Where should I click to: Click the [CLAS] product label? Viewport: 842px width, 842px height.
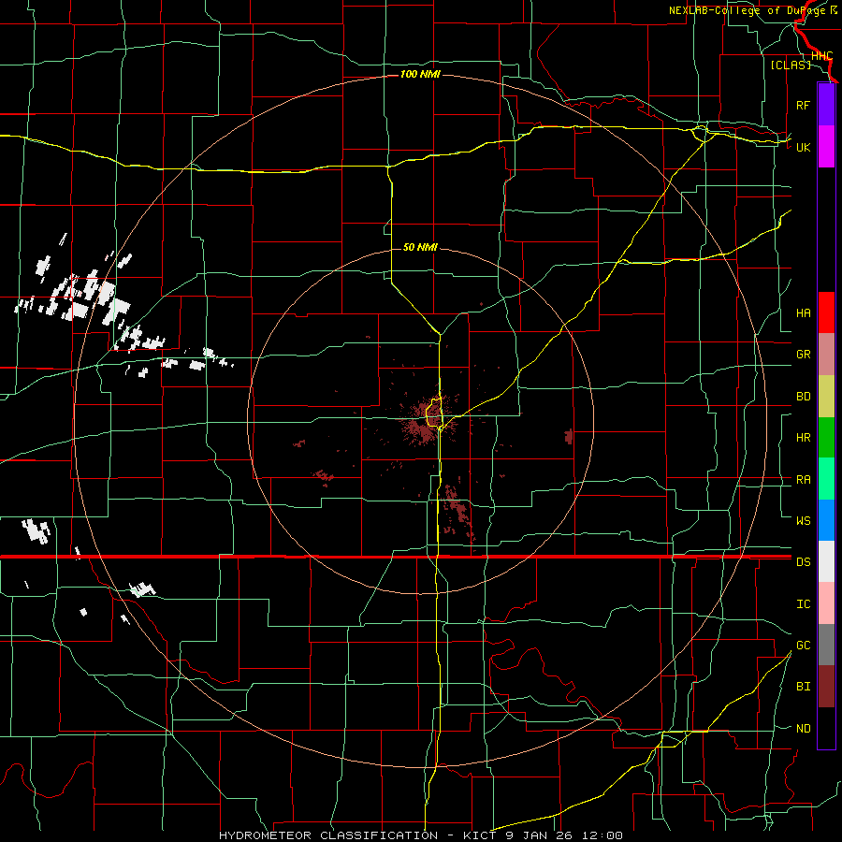(791, 65)
